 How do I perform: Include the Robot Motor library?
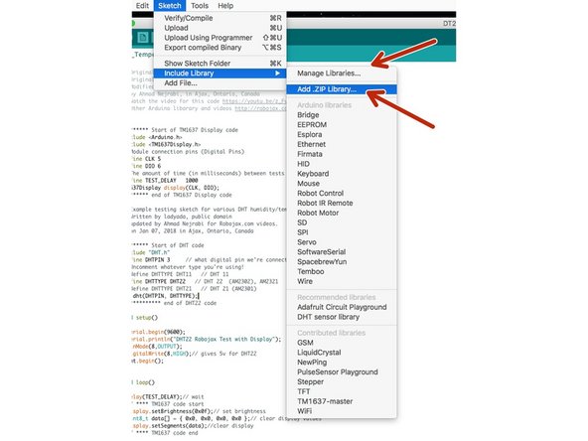342,213
